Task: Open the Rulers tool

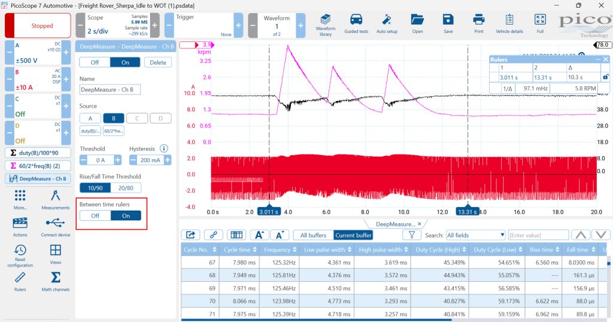Action: (x=20, y=282)
